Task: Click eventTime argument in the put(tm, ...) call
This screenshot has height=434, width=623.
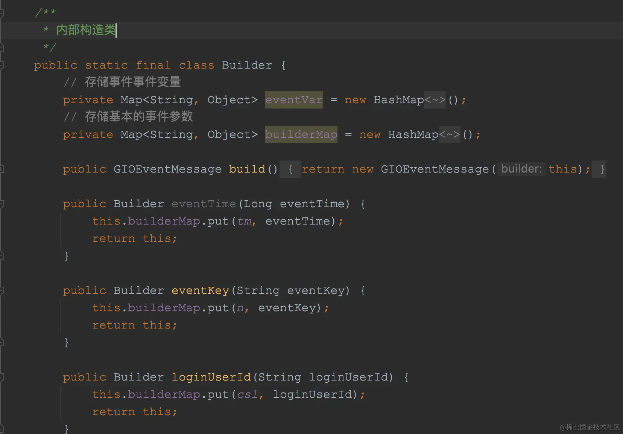Action: click(x=298, y=221)
